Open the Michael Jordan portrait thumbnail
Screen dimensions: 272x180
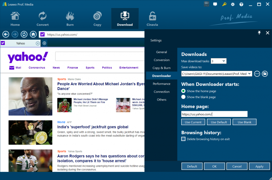tap(30, 96)
